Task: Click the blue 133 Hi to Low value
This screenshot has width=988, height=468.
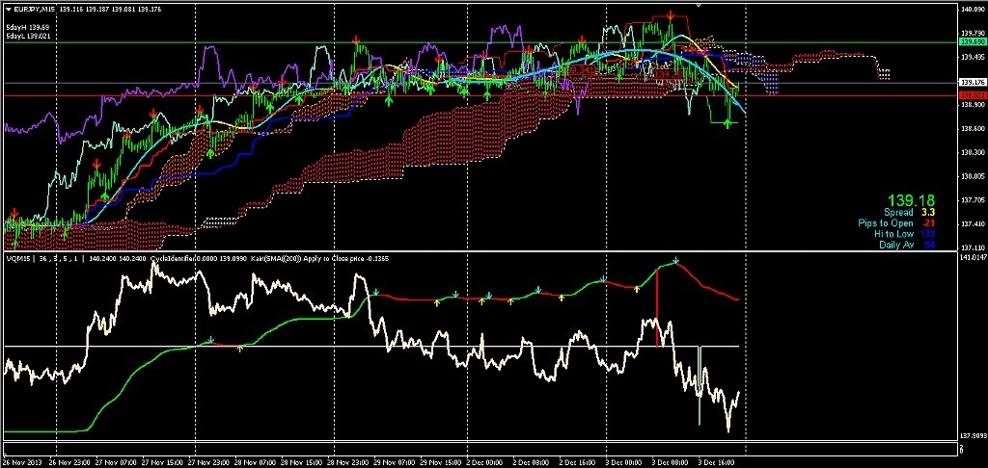Action: pos(927,234)
